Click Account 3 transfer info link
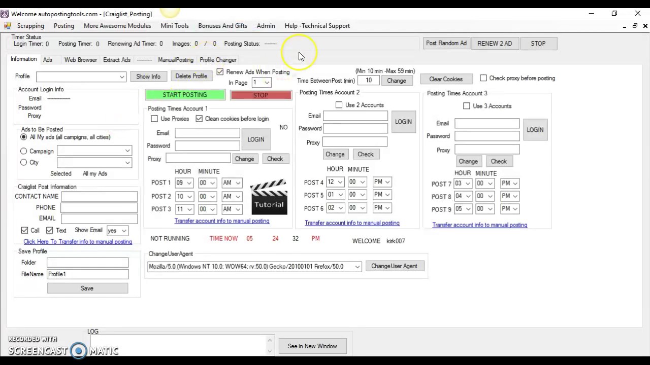650x365 pixels. click(x=479, y=225)
